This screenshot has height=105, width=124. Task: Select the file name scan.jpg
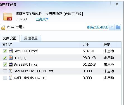tap(20, 58)
